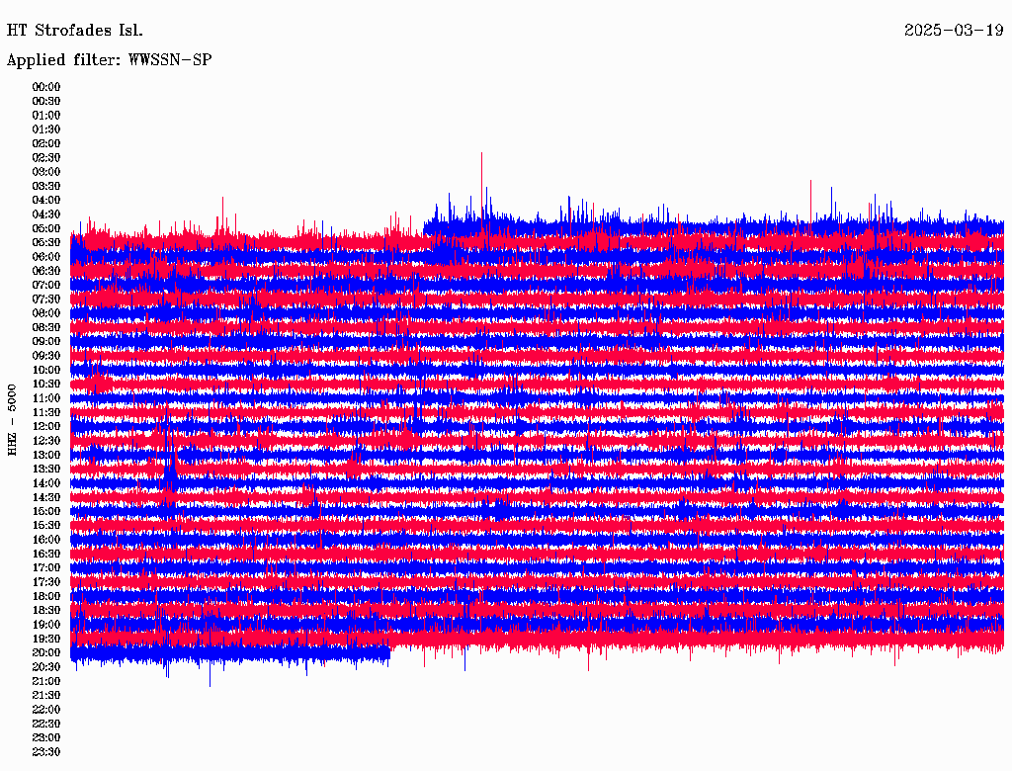Viewport: 1012px width, 771px height.
Task: Click the 13:30 time label
Action: pyautogui.click(x=46, y=469)
